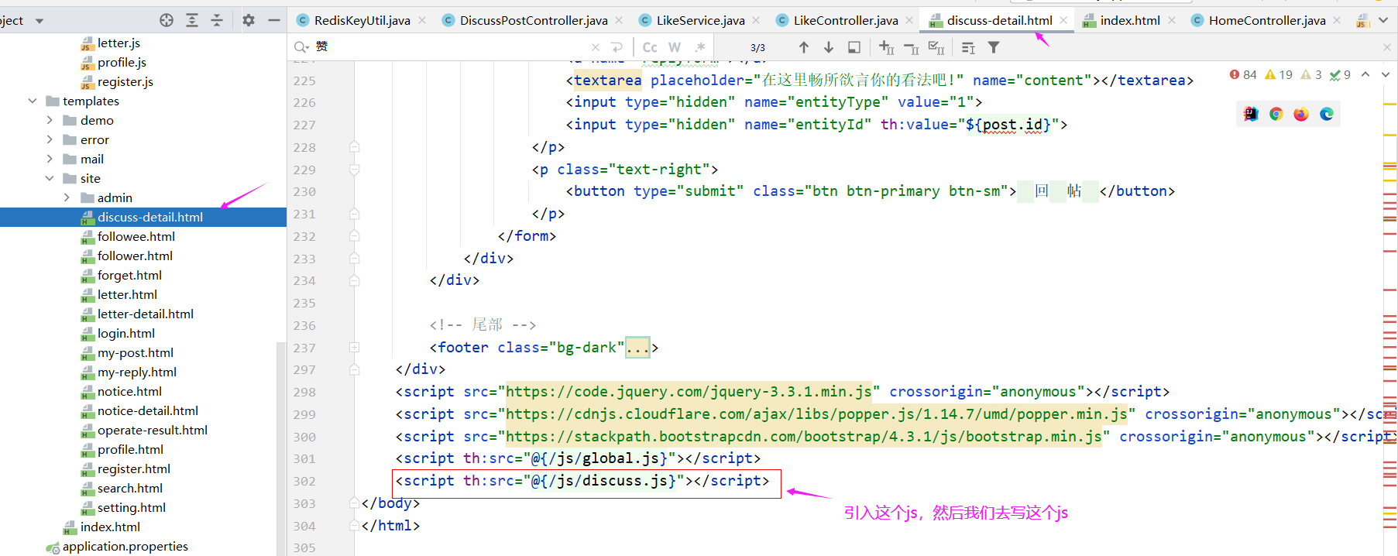Viewport: 1398px width, 556px height.
Task: Unselect the last occurrence
Action: coord(912,47)
